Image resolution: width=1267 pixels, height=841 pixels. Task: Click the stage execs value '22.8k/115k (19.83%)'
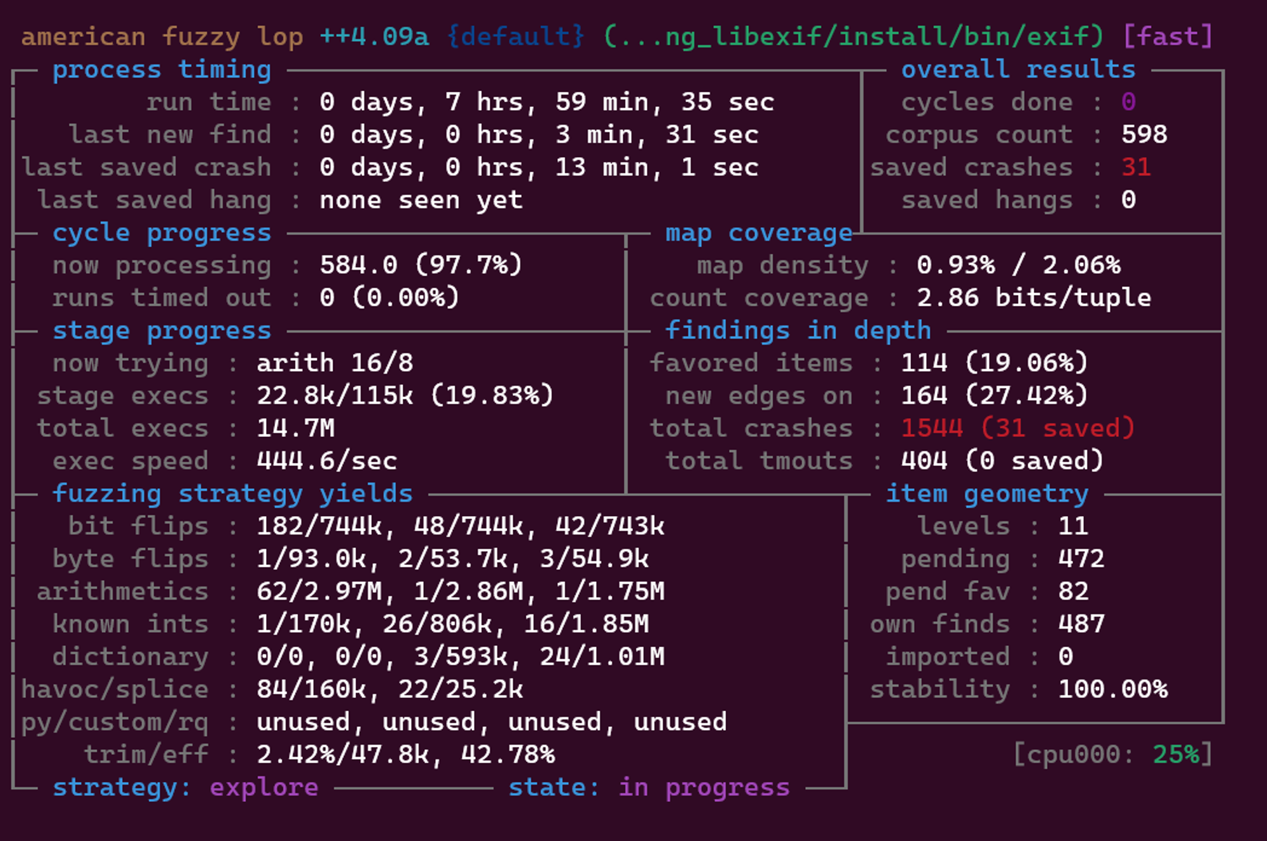(405, 396)
